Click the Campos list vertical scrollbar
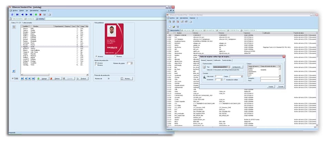This screenshot has height=143, width=330. tap(280, 71)
